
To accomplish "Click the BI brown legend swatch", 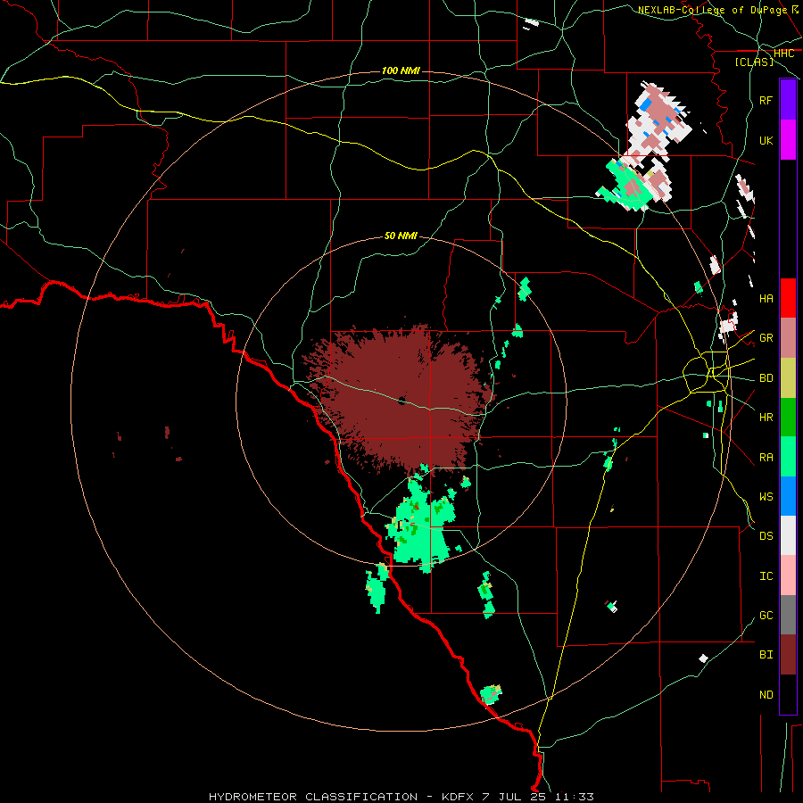I will pos(788,655).
